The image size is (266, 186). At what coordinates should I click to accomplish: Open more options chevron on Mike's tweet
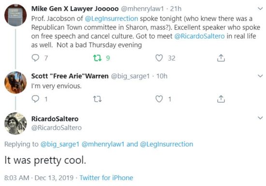point(260,9)
